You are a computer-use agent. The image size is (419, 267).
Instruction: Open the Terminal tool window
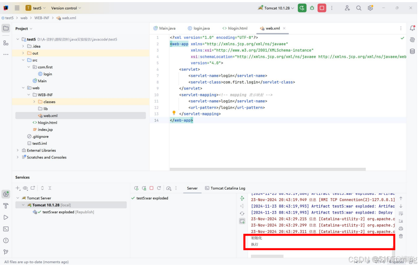[x=6, y=229]
